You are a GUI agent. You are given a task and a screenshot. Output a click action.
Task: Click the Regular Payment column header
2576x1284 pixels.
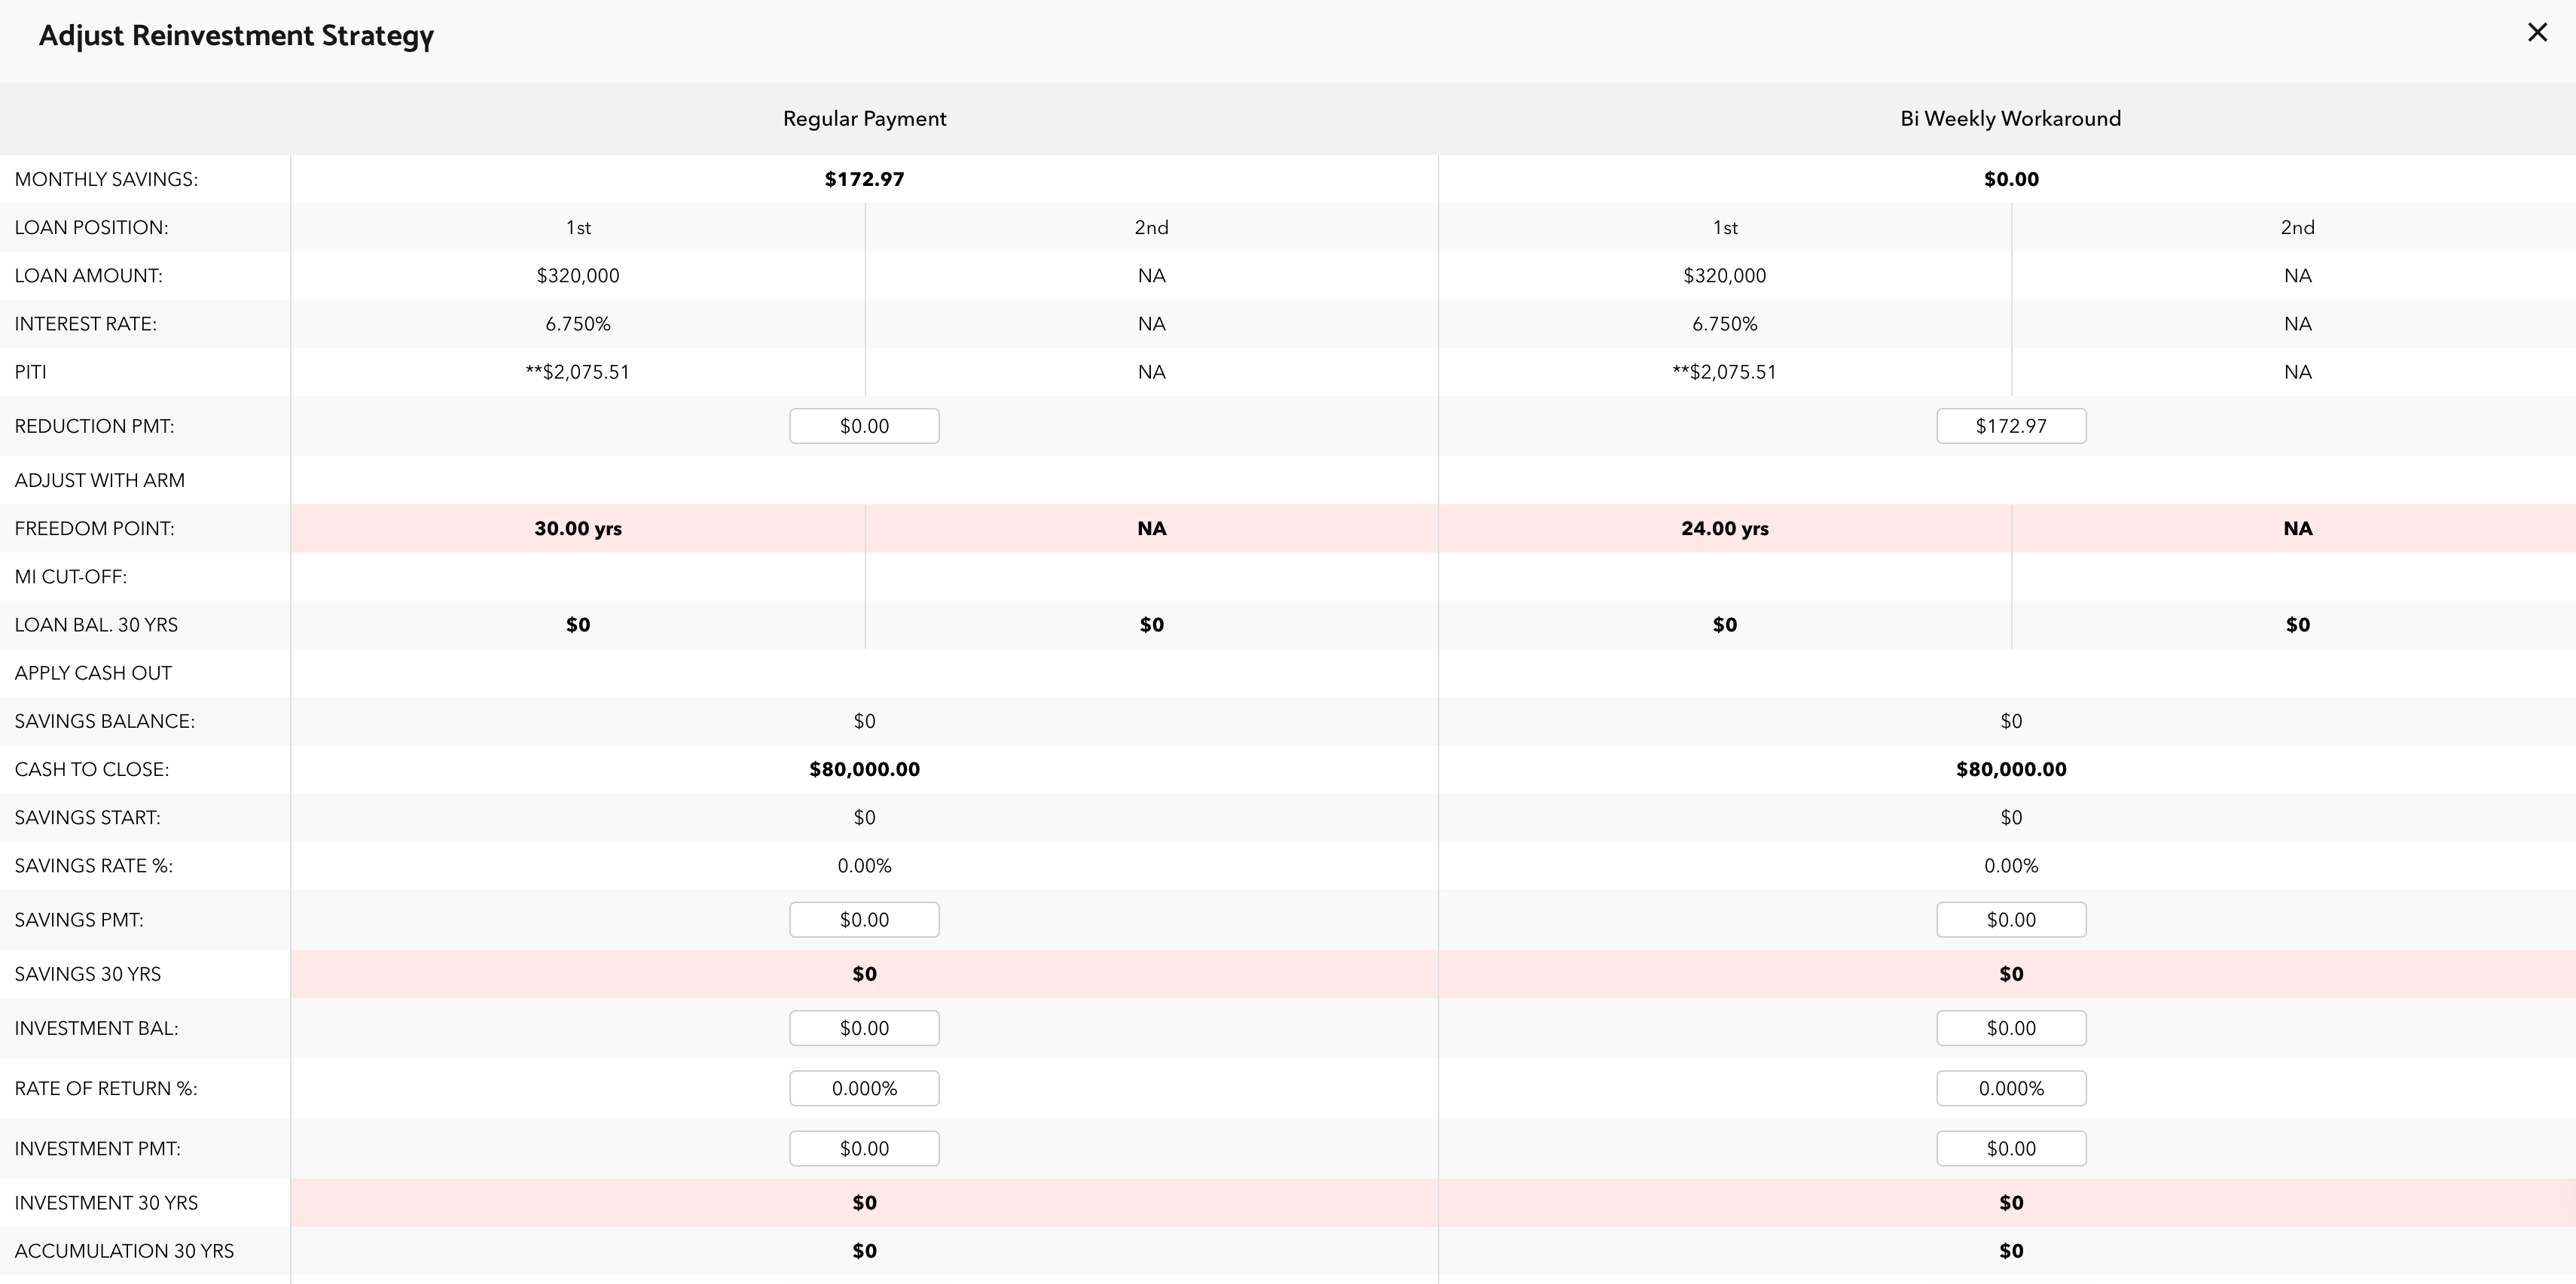click(x=864, y=119)
